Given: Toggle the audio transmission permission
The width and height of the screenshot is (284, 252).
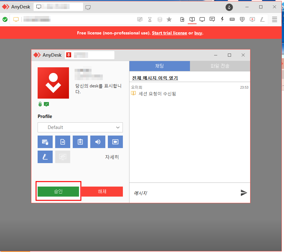Looking at the screenshot, I should [98, 142].
